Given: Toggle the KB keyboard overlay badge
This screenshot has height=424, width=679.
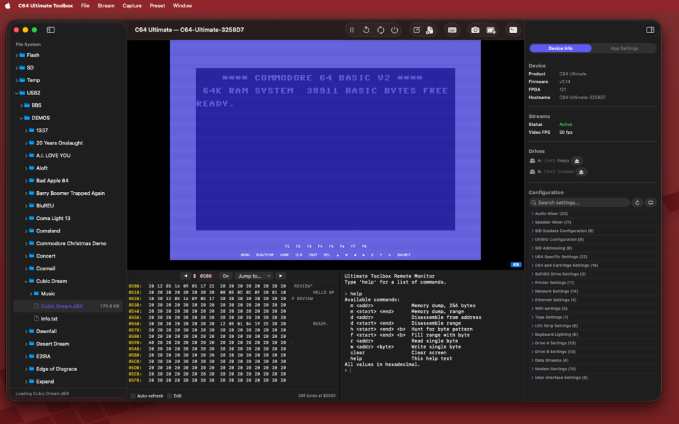Looking at the screenshot, I should [x=516, y=264].
